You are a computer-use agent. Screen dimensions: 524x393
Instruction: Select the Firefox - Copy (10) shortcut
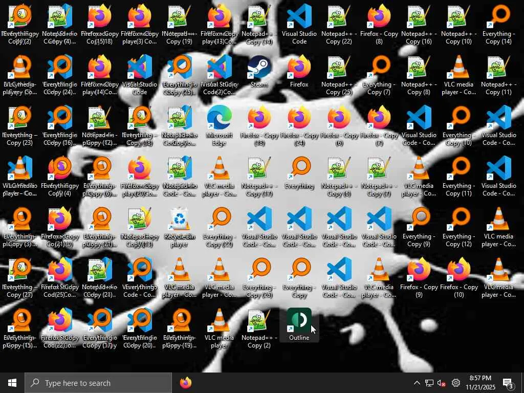[459, 278]
